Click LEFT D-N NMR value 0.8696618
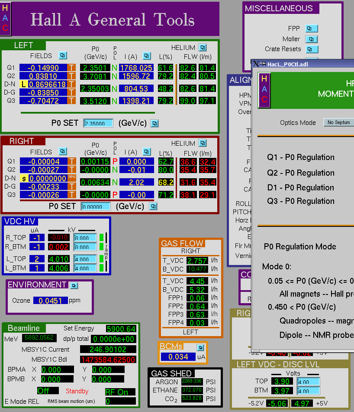 [47, 84]
